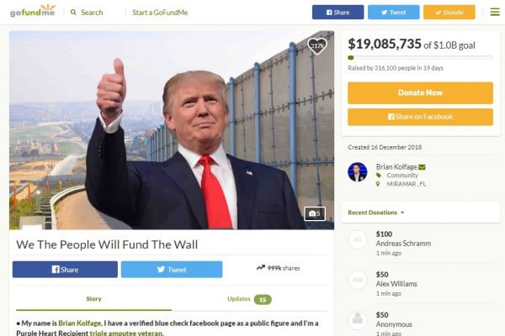
Task: Click the header Donate button
Action: coord(449,13)
